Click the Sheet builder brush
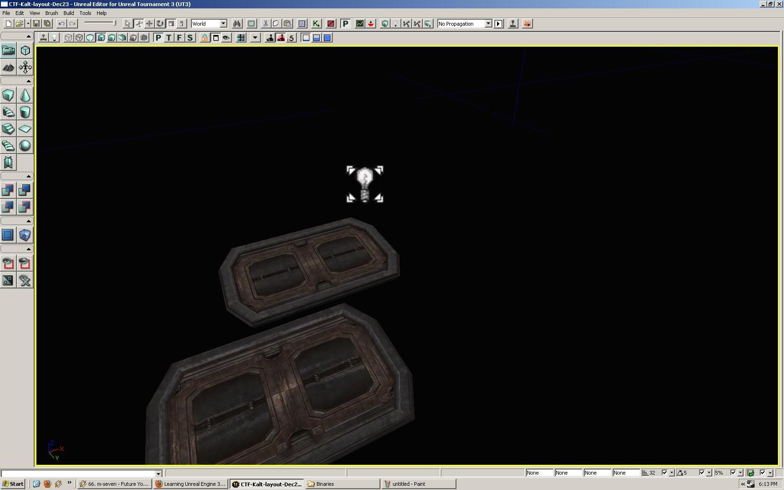Viewport: 784px width, 490px height. pos(25,129)
